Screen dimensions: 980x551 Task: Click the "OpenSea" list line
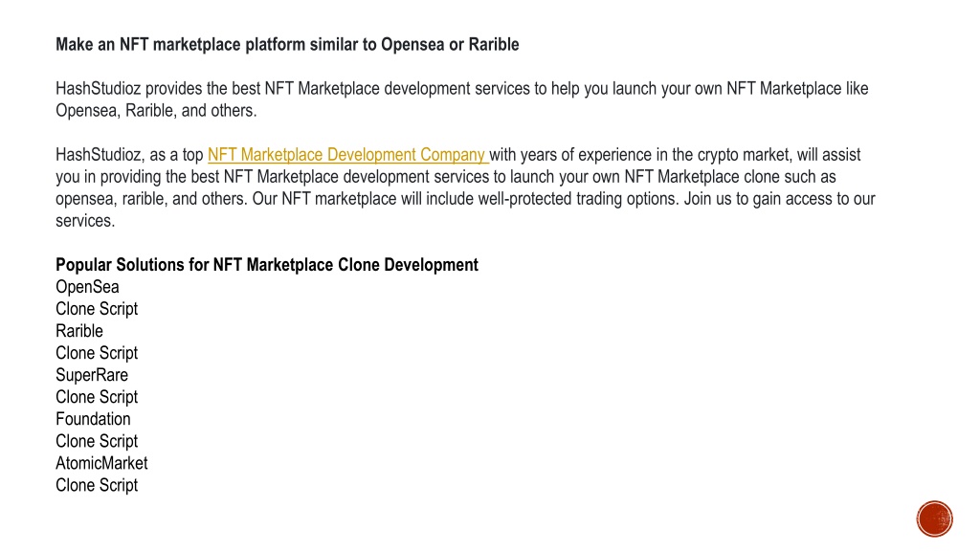[x=87, y=287]
